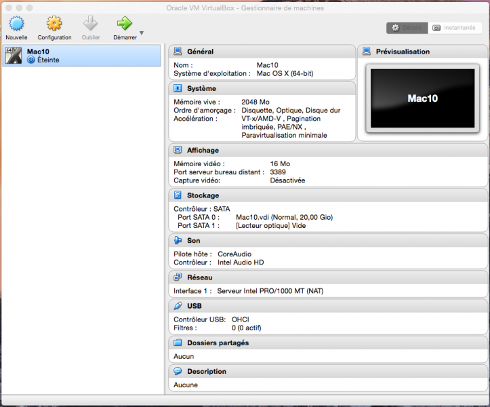Click the Réseau network icon
The width and height of the screenshot is (490, 407).
tap(178, 277)
